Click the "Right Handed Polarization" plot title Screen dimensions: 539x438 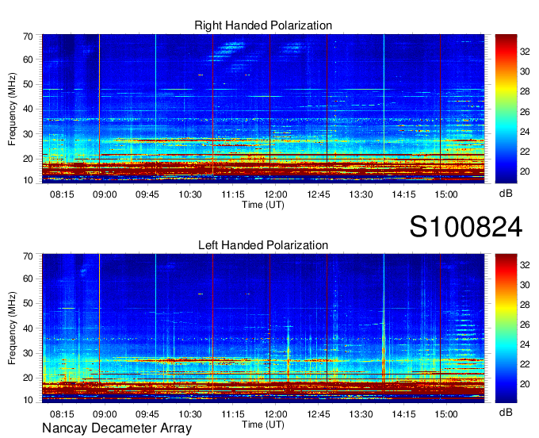pyautogui.click(x=263, y=25)
